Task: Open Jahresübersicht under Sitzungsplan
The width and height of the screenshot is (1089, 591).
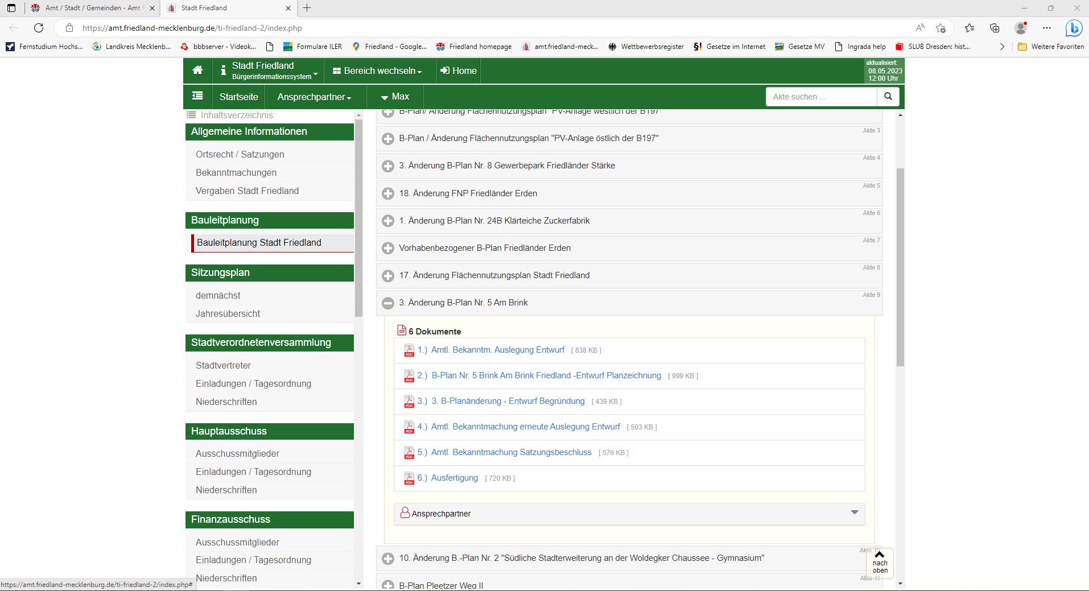Action: coord(228,313)
